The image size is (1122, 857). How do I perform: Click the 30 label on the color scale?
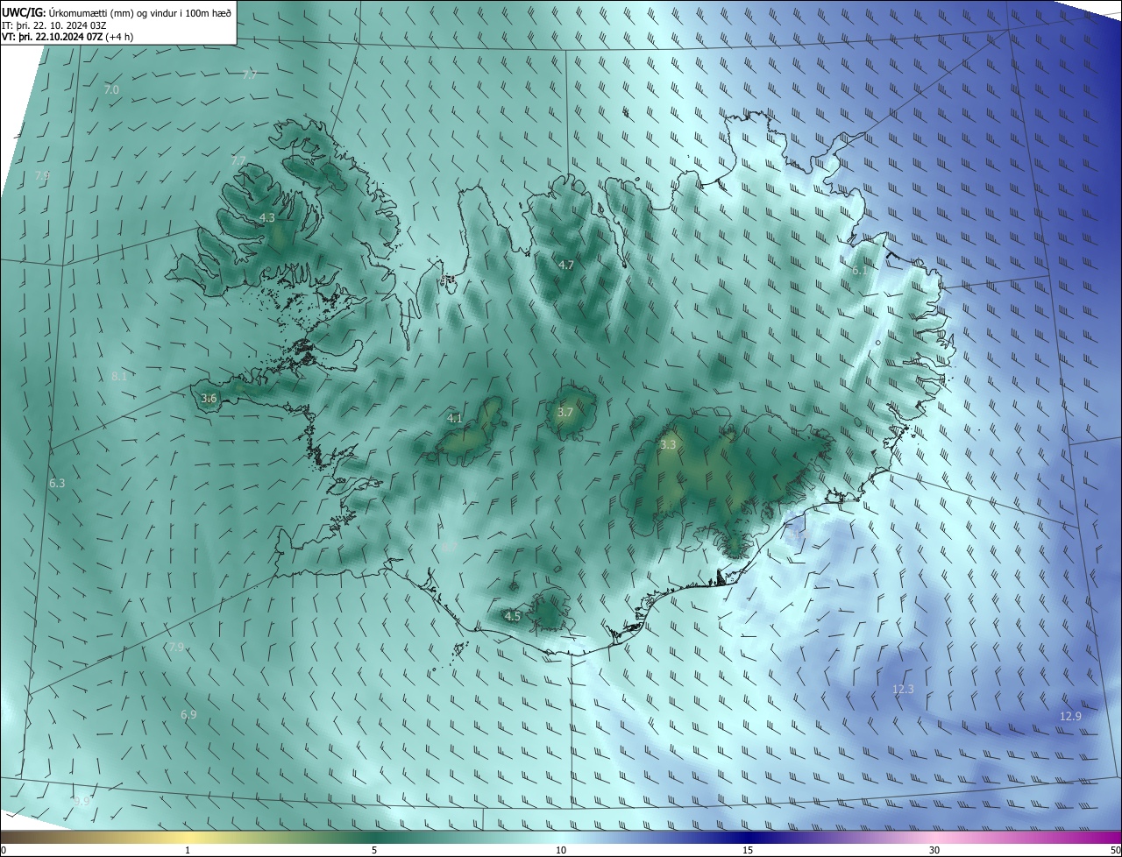pos(934,850)
